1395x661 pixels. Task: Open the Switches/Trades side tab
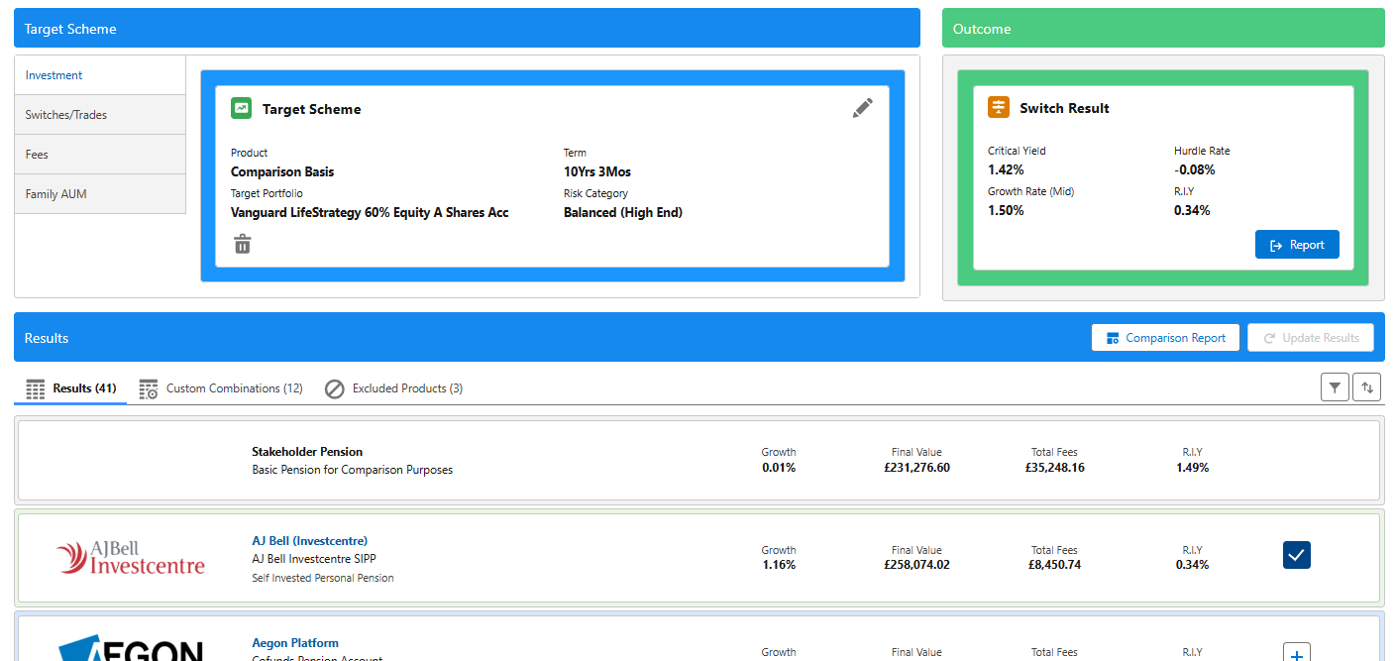coord(100,115)
